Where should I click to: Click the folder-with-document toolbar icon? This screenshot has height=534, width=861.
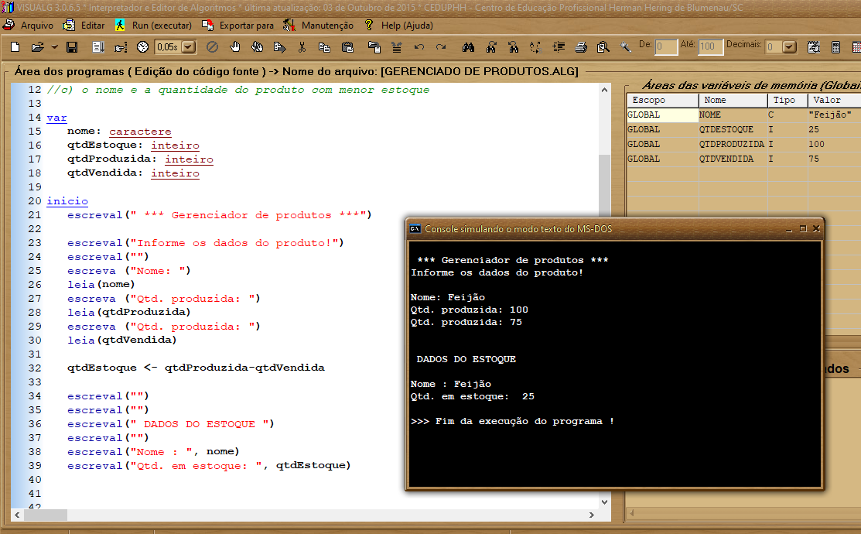point(374,47)
